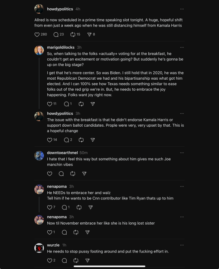This screenshot has height=269, width=219.
Task: Like downtoearthmel's Joe Manchin comment
Action: pyautogui.click(x=49, y=174)
